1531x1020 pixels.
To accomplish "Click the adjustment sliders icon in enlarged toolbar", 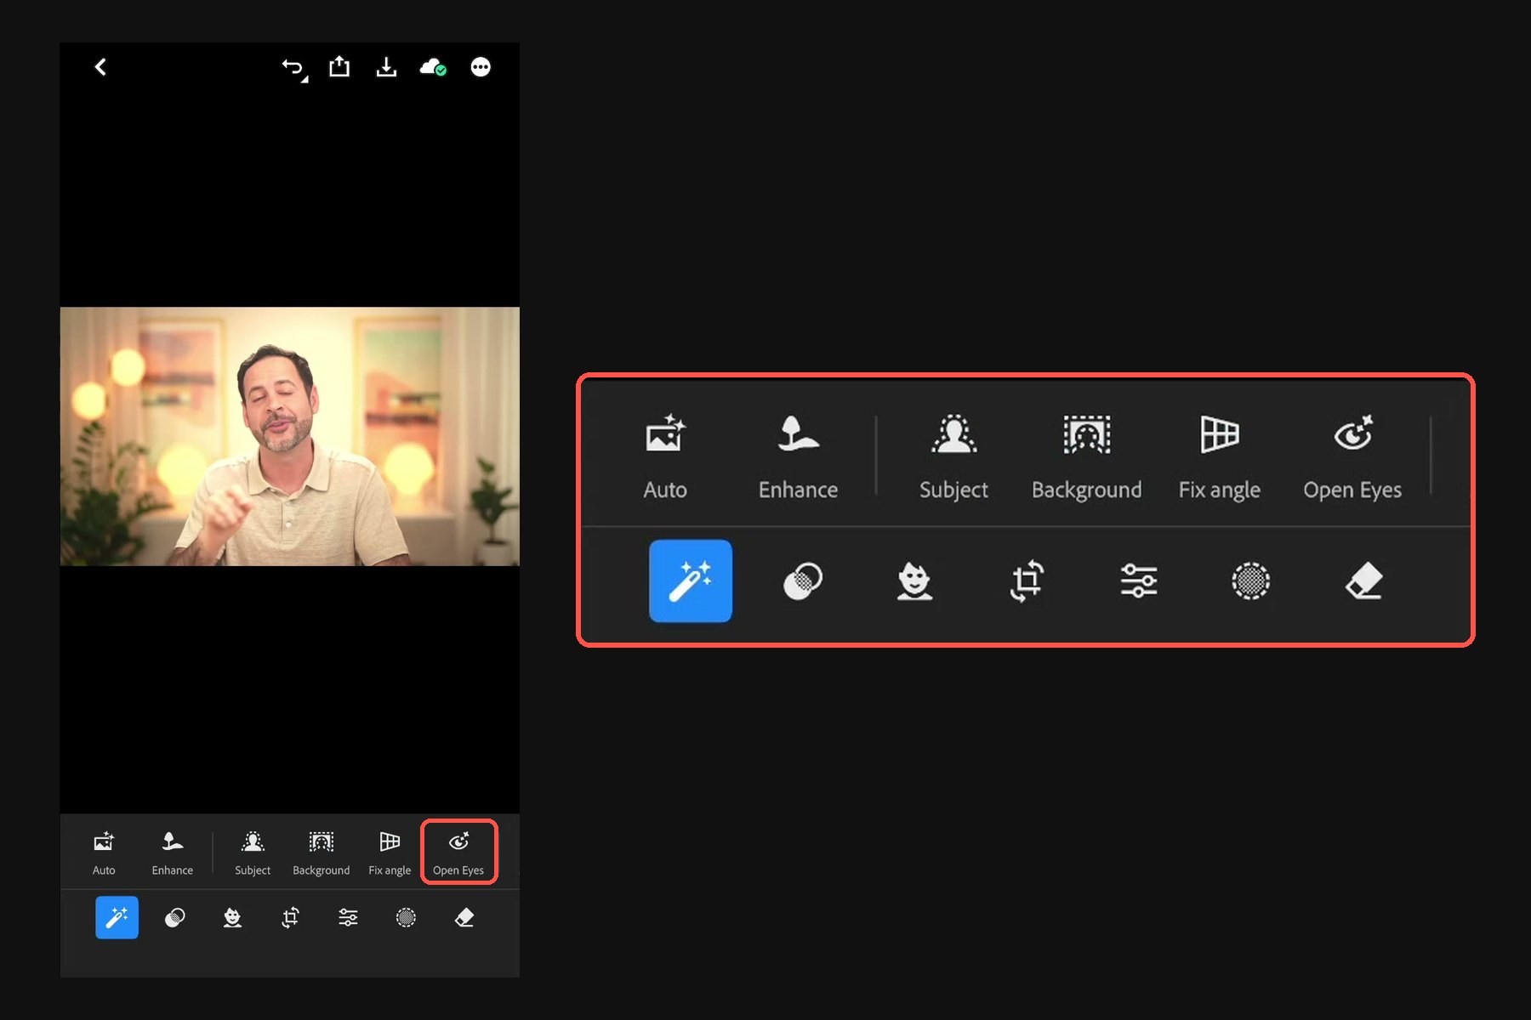I will [1139, 581].
